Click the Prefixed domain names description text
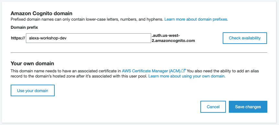Viewport: 279px width, 125px height. coord(87,19)
